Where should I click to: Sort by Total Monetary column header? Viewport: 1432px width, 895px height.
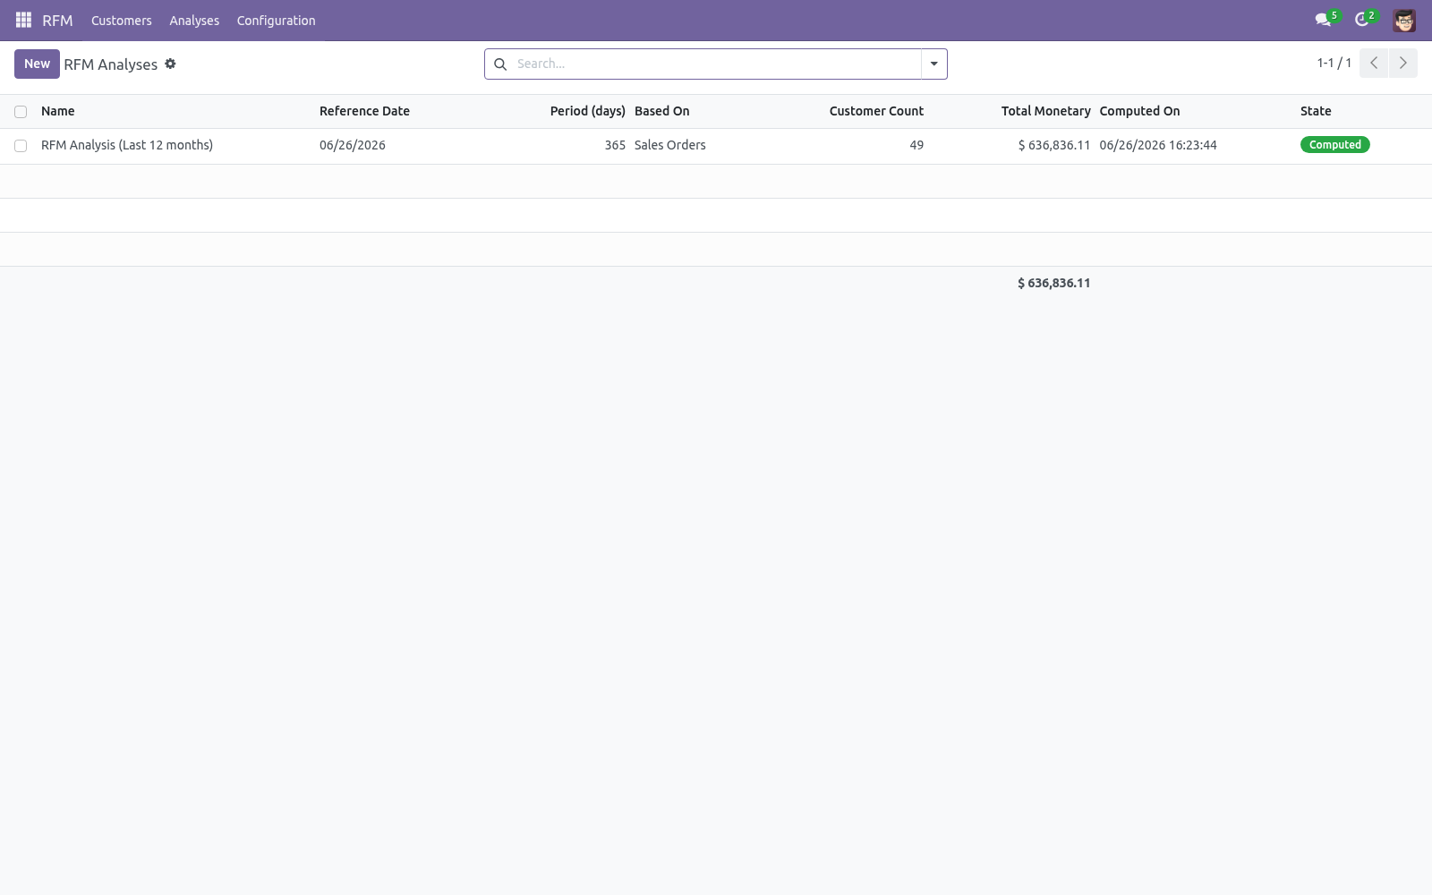[1045, 111]
